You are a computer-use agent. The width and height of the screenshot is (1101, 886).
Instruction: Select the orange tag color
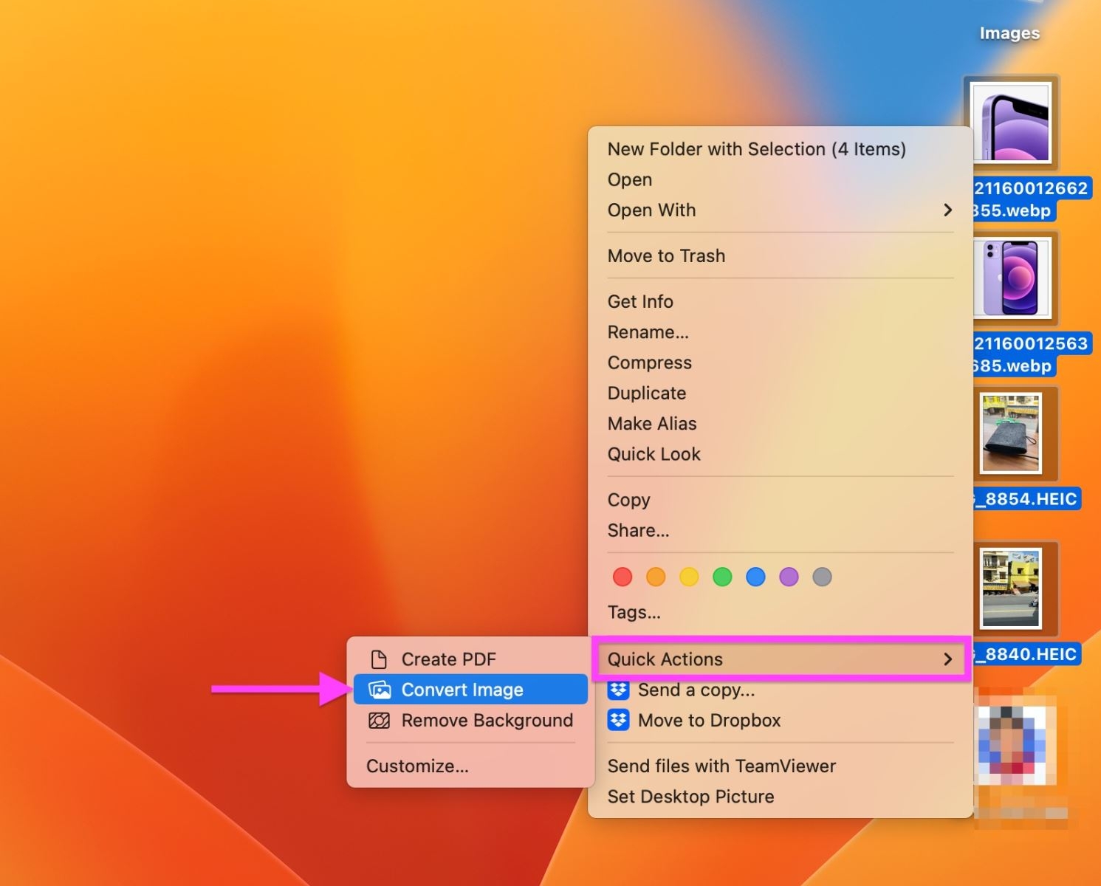click(x=656, y=577)
